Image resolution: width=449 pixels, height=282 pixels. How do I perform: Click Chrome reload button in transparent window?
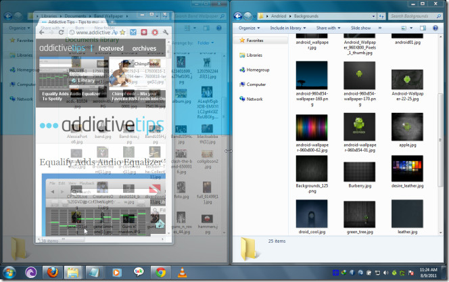pos(61,32)
